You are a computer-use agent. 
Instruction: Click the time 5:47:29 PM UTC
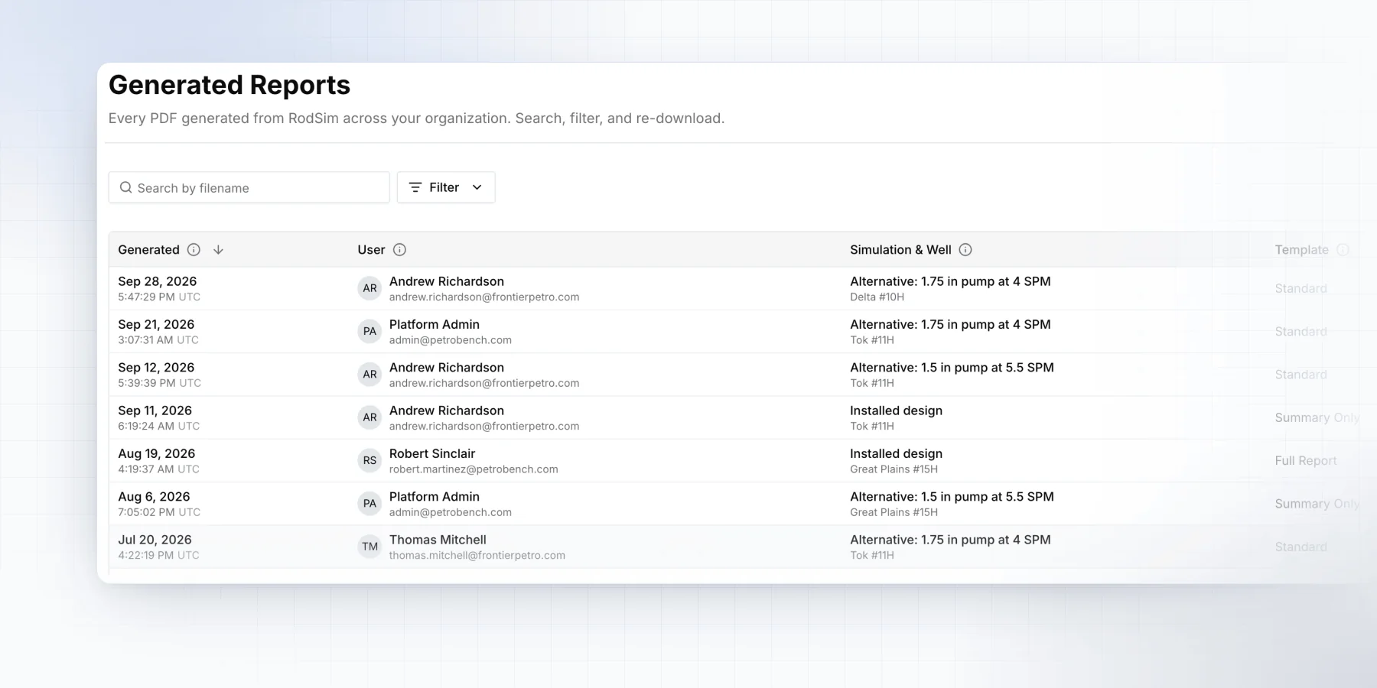point(159,297)
